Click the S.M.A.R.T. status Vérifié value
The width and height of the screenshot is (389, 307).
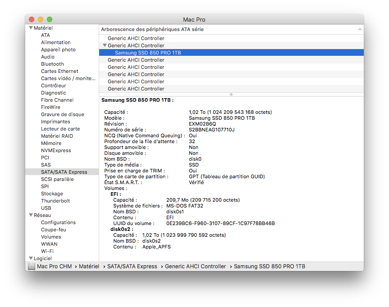click(196, 182)
